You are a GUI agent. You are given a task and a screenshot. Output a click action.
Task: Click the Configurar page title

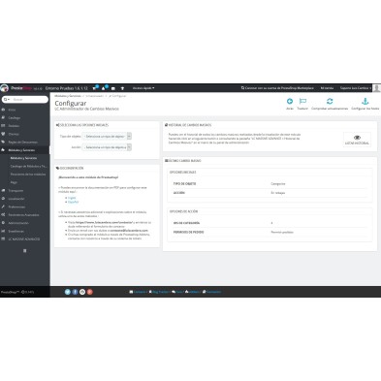click(71, 104)
